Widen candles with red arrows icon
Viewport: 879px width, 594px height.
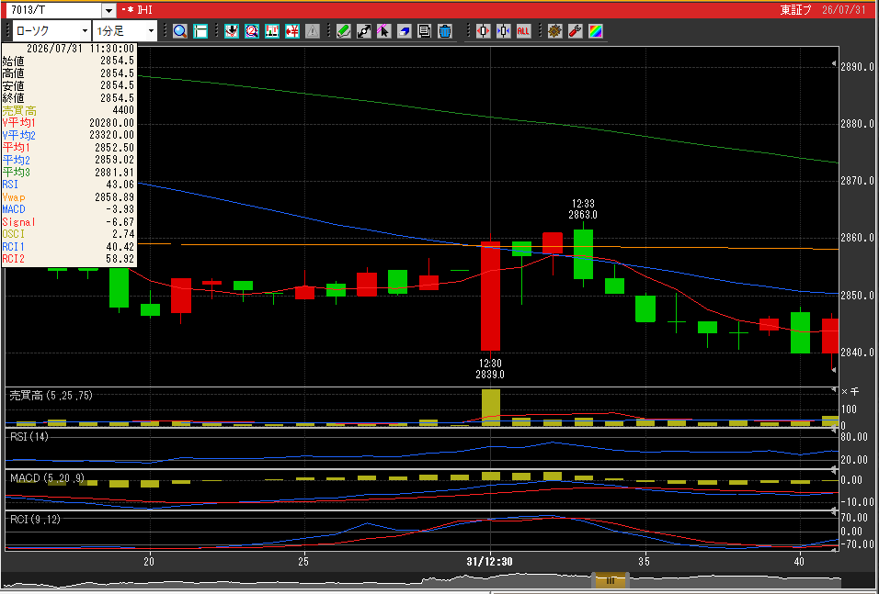point(484,31)
